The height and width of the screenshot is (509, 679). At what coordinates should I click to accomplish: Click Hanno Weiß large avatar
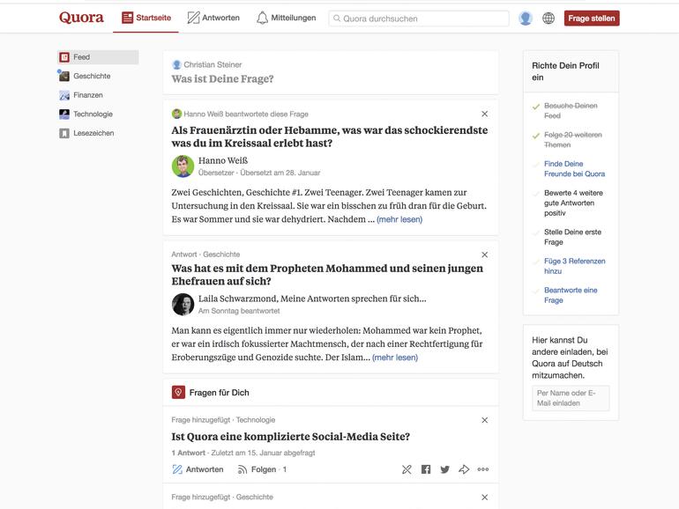(183, 166)
